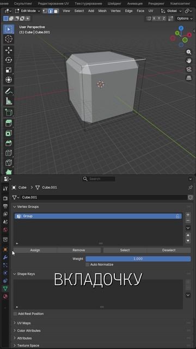
Task: Toggle the camera view icon
Action: pos(189,69)
